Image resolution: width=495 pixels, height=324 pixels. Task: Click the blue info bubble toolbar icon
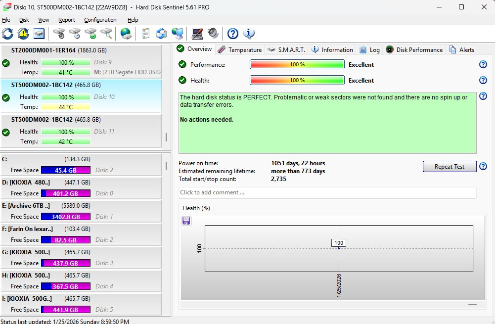point(249,34)
